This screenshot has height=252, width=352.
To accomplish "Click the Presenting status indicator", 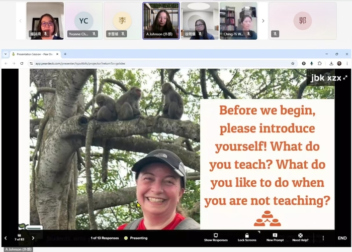I will tap(136, 238).
